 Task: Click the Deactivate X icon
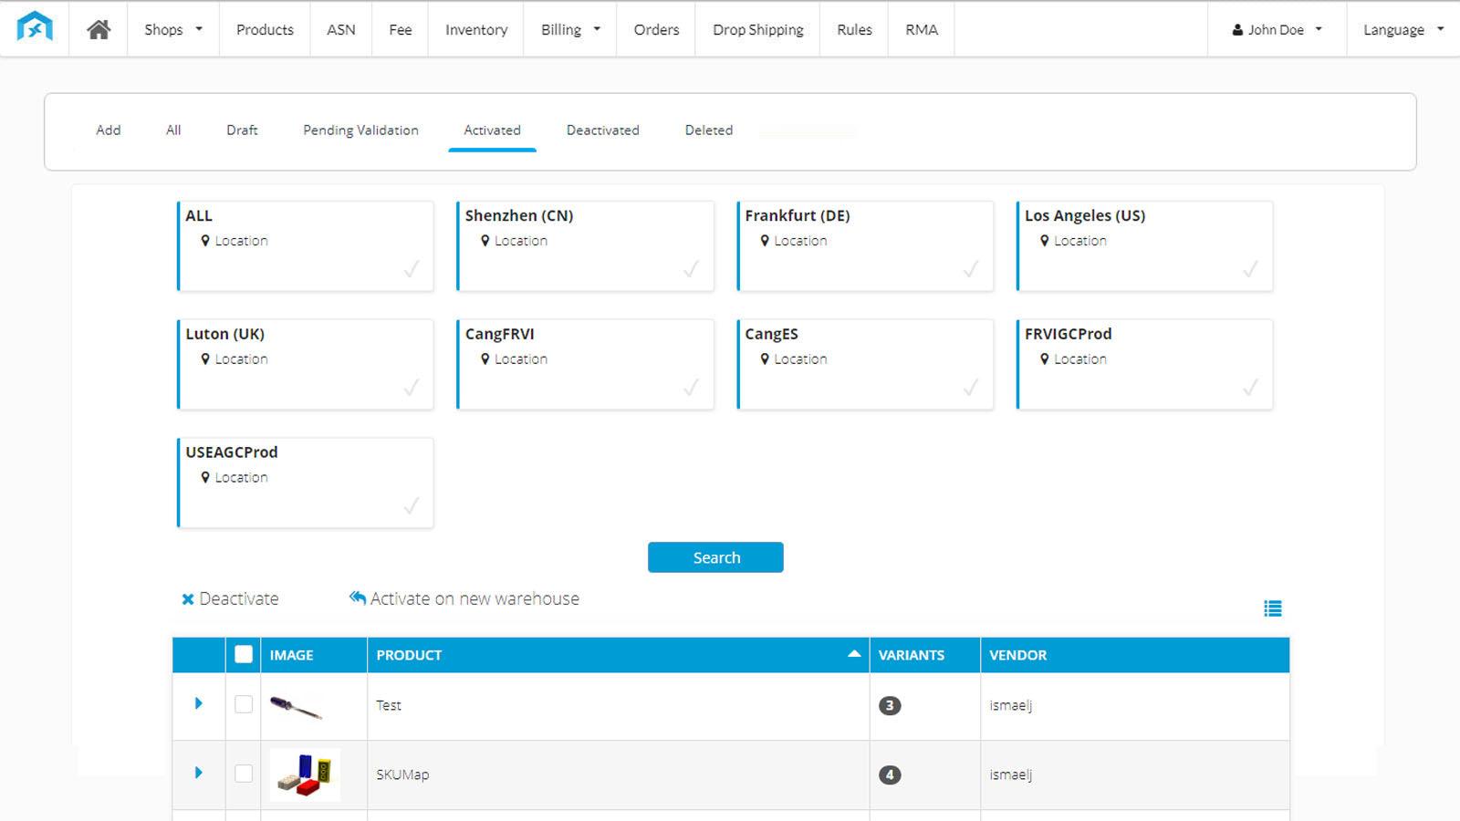coord(188,599)
